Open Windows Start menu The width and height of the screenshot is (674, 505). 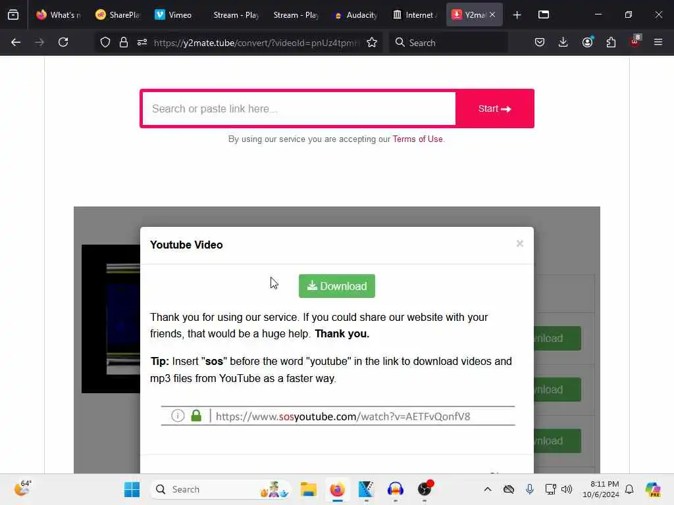pyautogui.click(x=132, y=489)
